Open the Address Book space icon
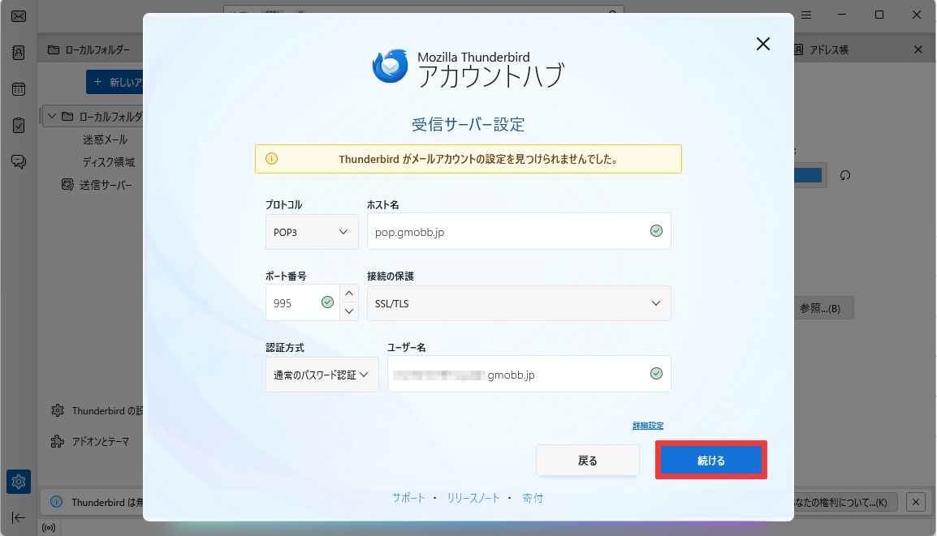Image resolution: width=937 pixels, height=536 pixels. (x=18, y=51)
